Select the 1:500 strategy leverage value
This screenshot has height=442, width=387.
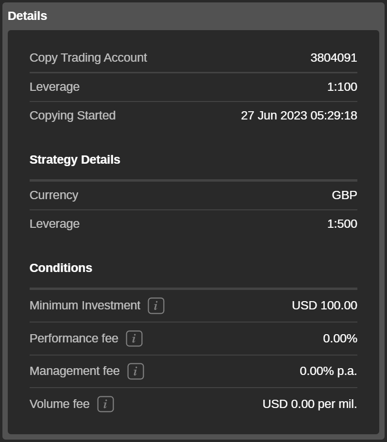pyautogui.click(x=342, y=224)
